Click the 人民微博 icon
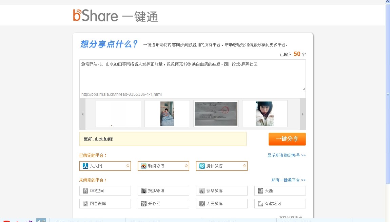 coord(202,204)
